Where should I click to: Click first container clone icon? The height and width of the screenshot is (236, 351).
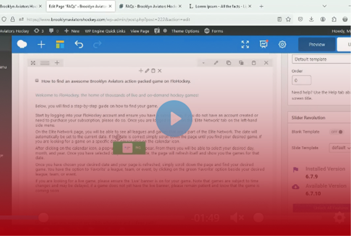pyautogui.click(x=228, y=63)
